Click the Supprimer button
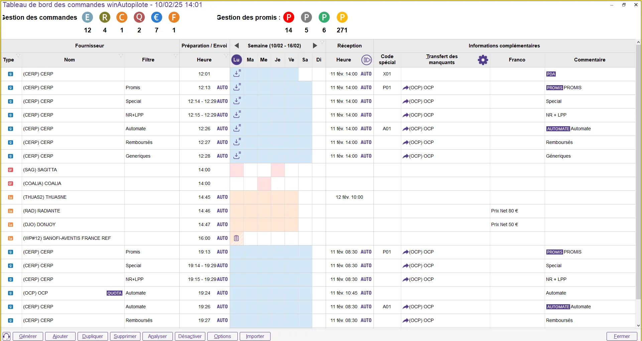Viewport: 642px width, 341px height. tap(125, 336)
